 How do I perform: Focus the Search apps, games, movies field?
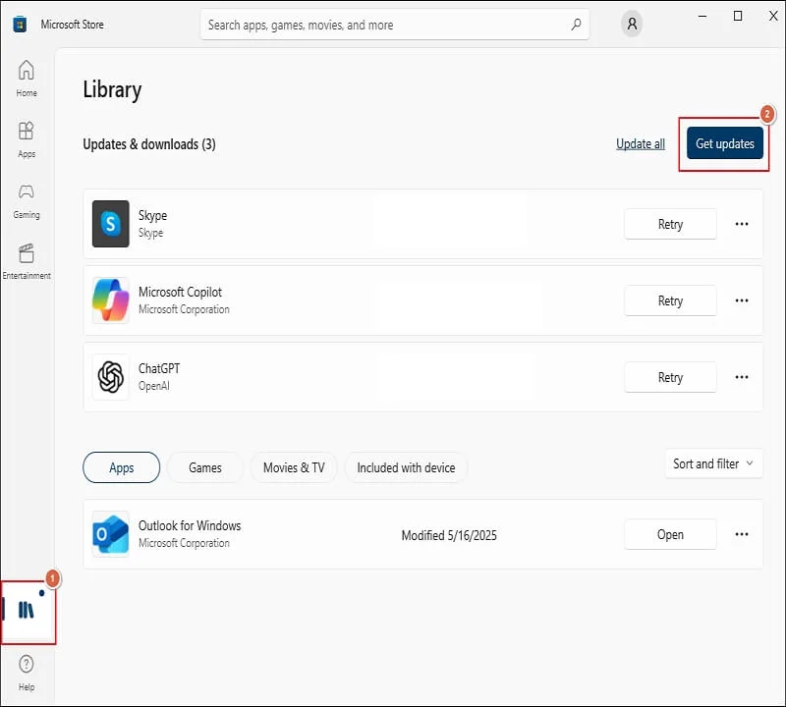coord(395,25)
